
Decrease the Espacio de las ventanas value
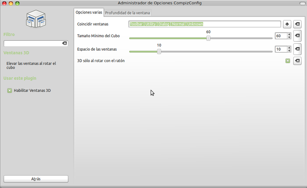pos(289,51)
